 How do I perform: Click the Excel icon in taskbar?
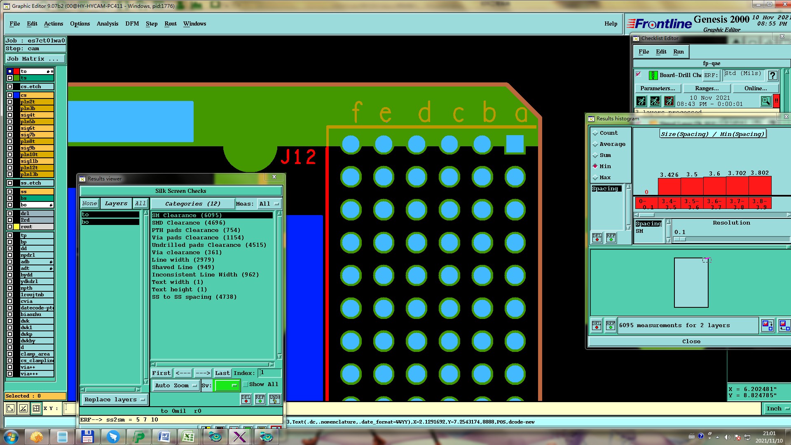click(x=189, y=437)
